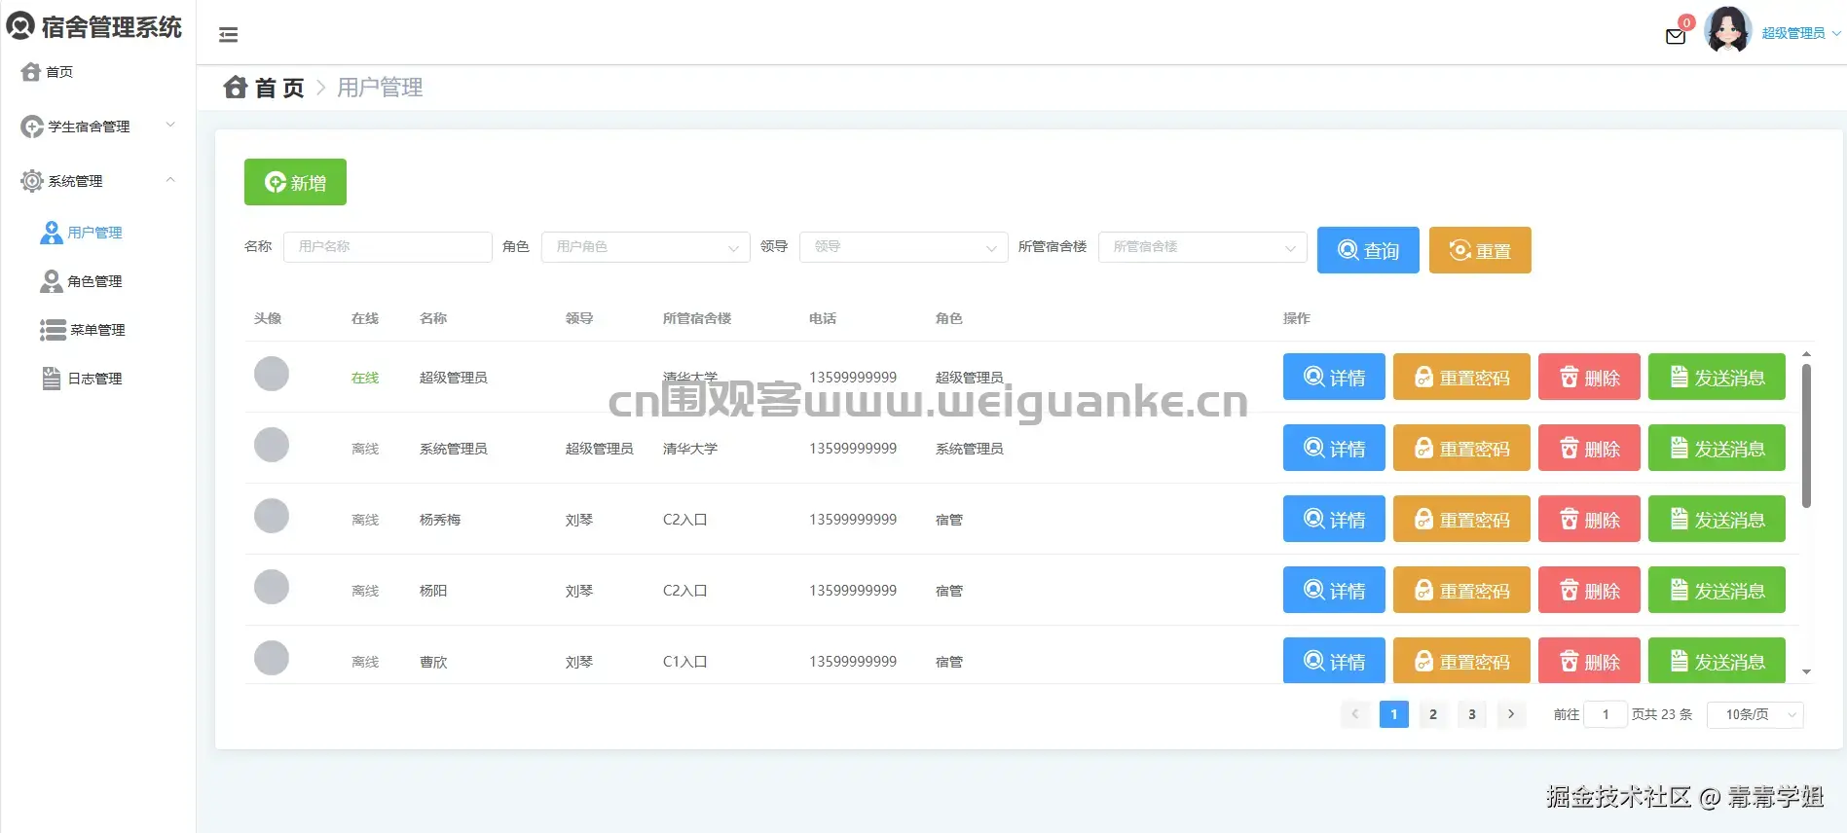
Task: Open the 10条/页 page size dropdown
Action: coord(1755,714)
